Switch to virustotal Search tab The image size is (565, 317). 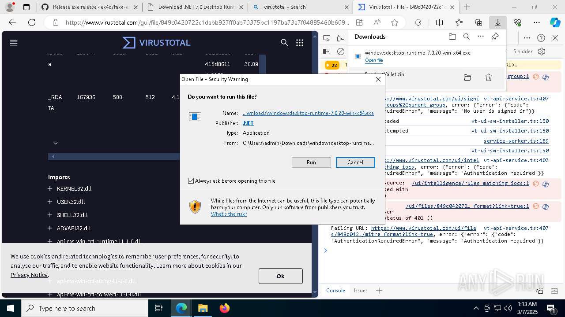pyautogui.click(x=300, y=7)
